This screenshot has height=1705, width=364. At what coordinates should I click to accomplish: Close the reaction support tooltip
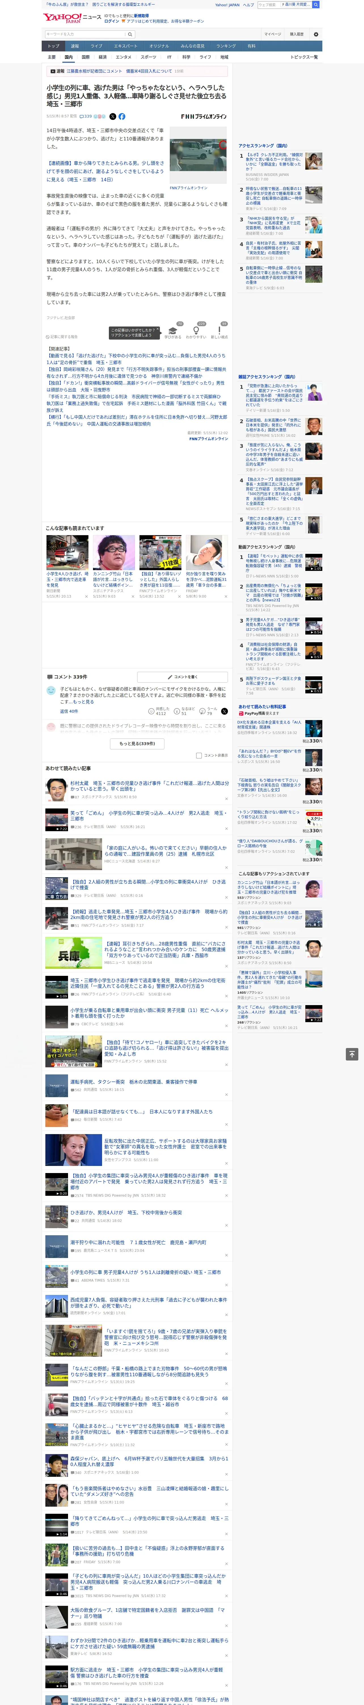click(157, 329)
